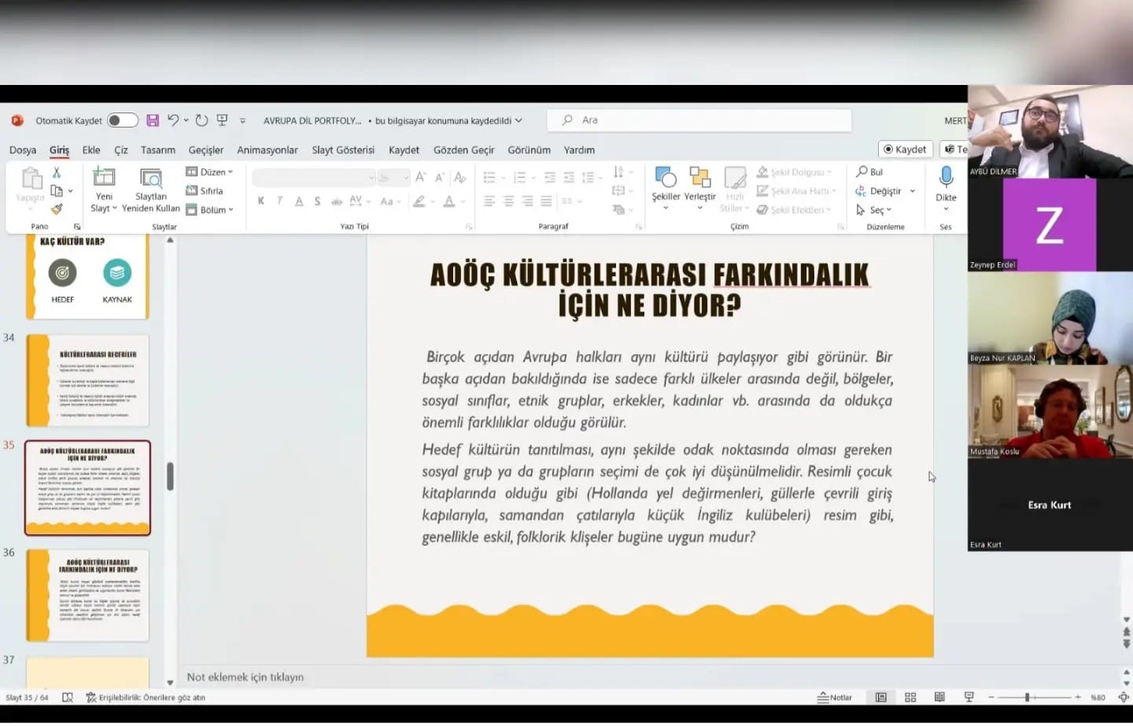Click Slaytları Yeniden Kullan icon

[151, 189]
